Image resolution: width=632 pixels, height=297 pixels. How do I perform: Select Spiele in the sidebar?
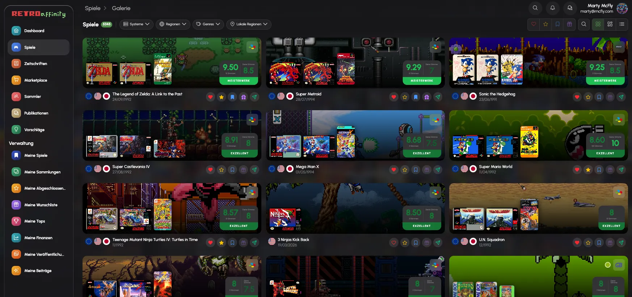tap(38, 47)
